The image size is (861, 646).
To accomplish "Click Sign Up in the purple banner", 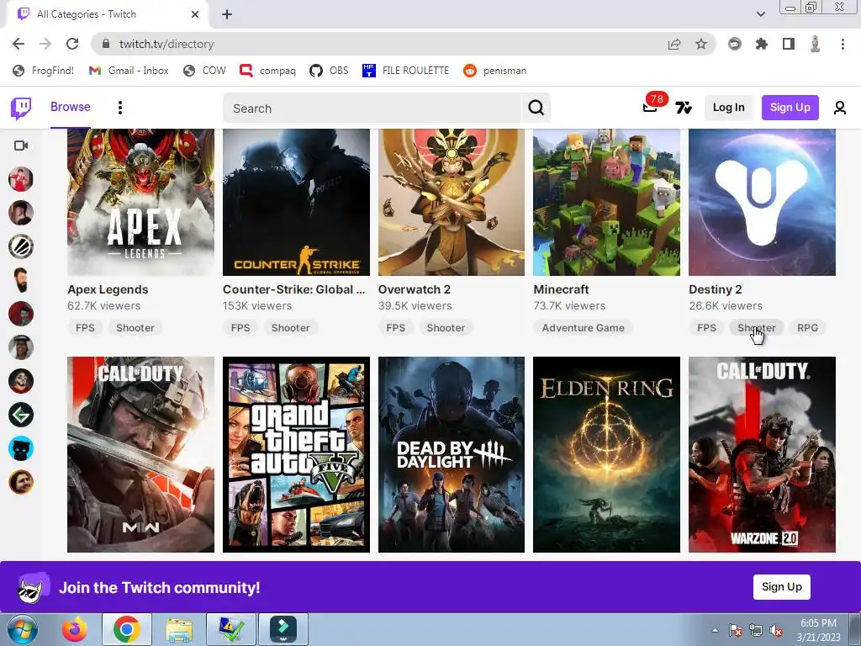I will tap(781, 586).
